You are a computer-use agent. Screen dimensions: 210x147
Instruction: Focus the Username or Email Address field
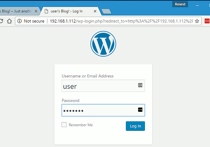[103, 86]
